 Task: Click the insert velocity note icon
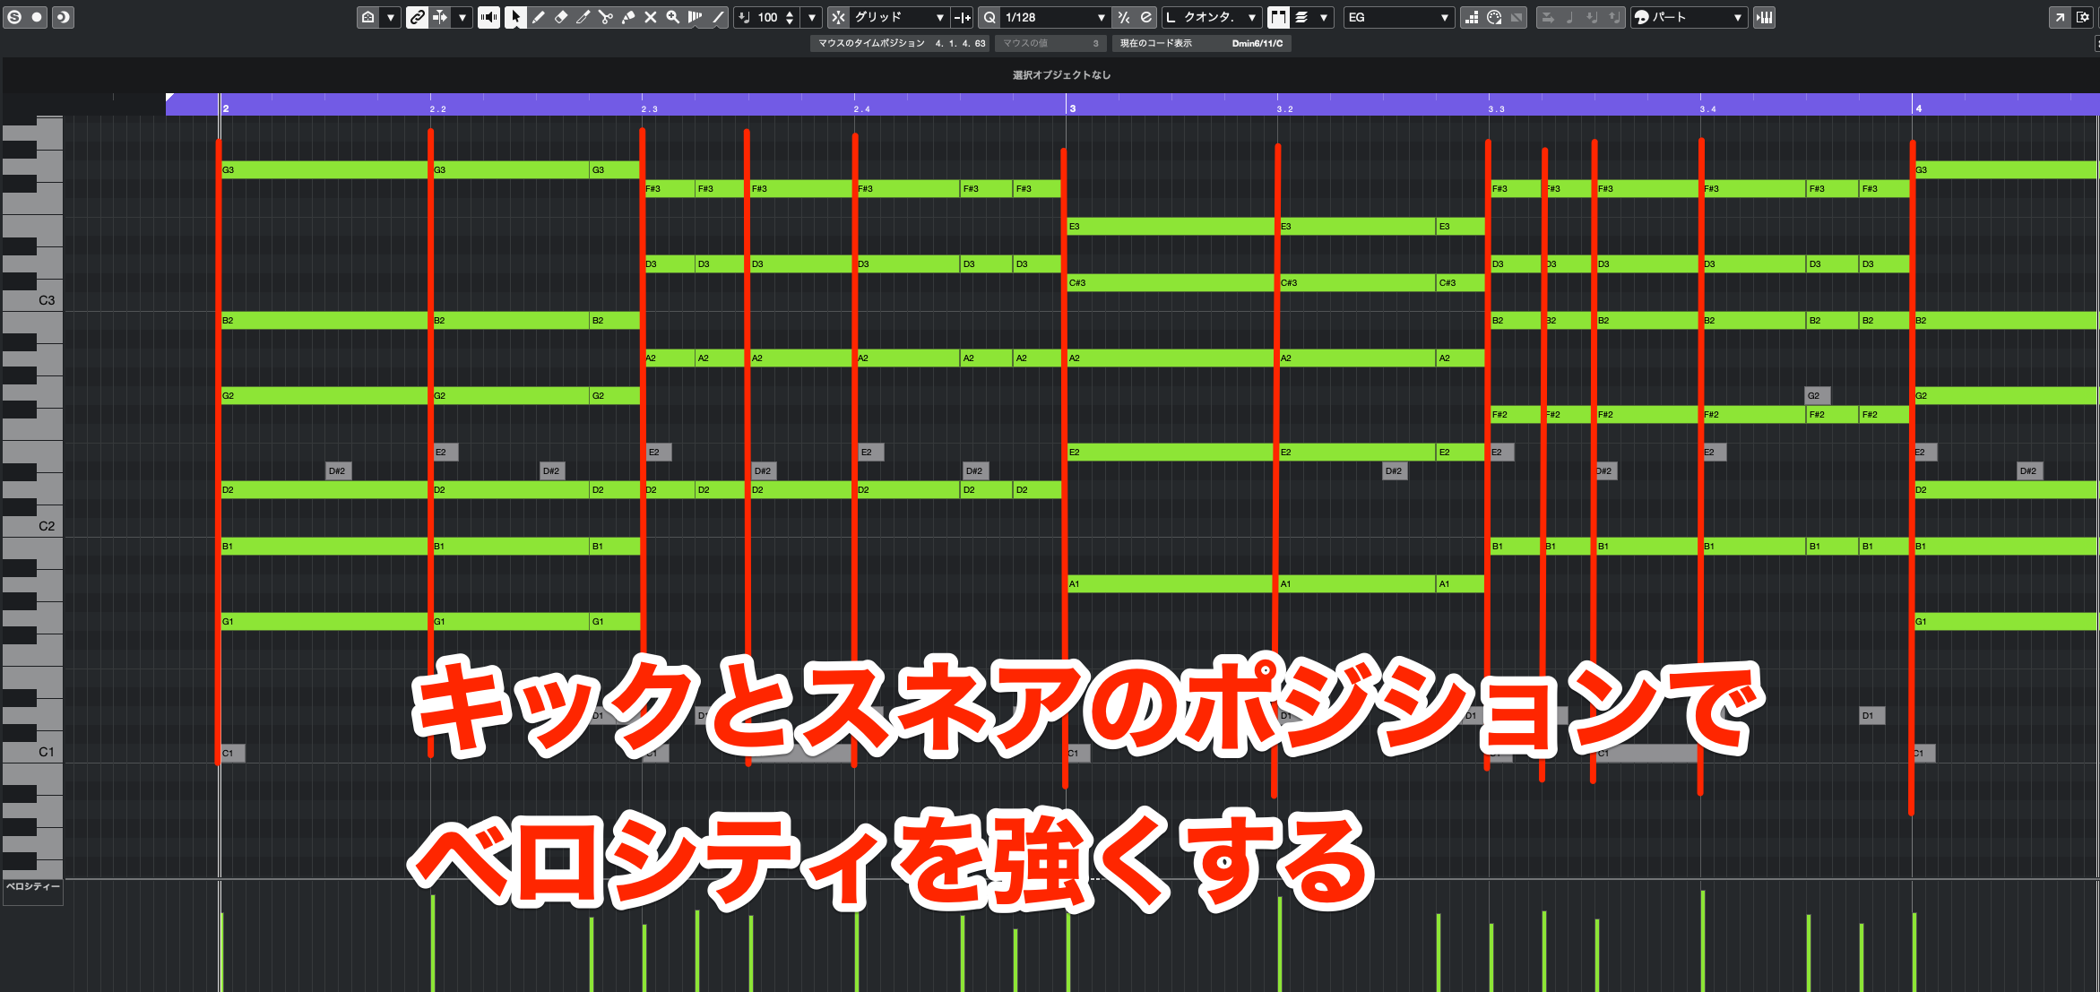(x=744, y=17)
